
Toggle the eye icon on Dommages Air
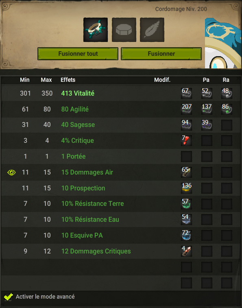pyautogui.click(x=11, y=173)
